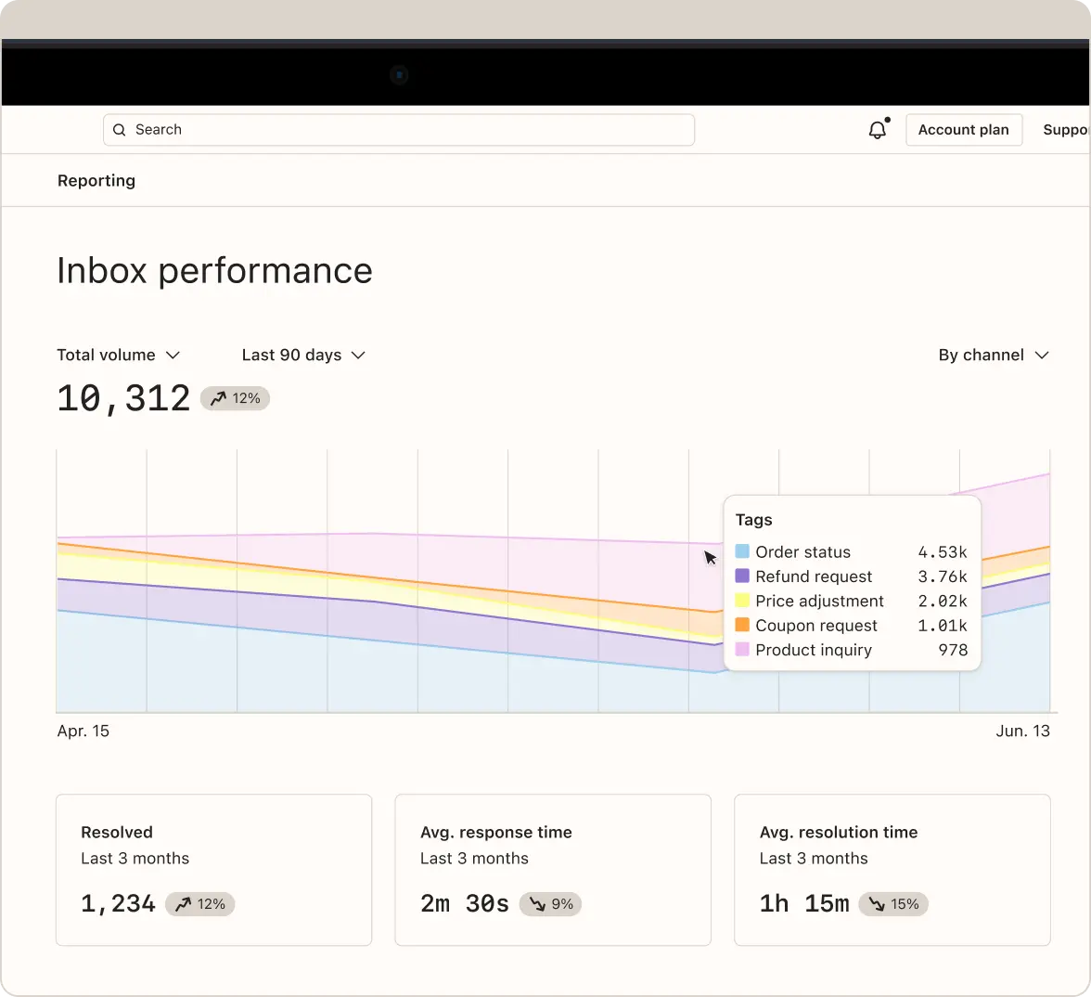Click the upward trend arrow beside 10,312
Image resolution: width=1091 pixels, height=997 pixels.
(217, 397)
